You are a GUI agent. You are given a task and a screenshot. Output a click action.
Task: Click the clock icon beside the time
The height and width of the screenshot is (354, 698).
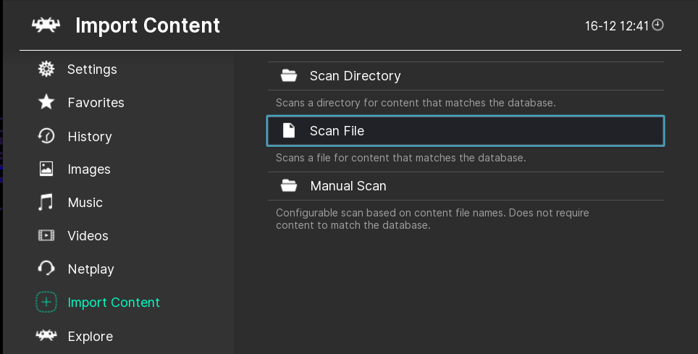click(x=657, y=25)
